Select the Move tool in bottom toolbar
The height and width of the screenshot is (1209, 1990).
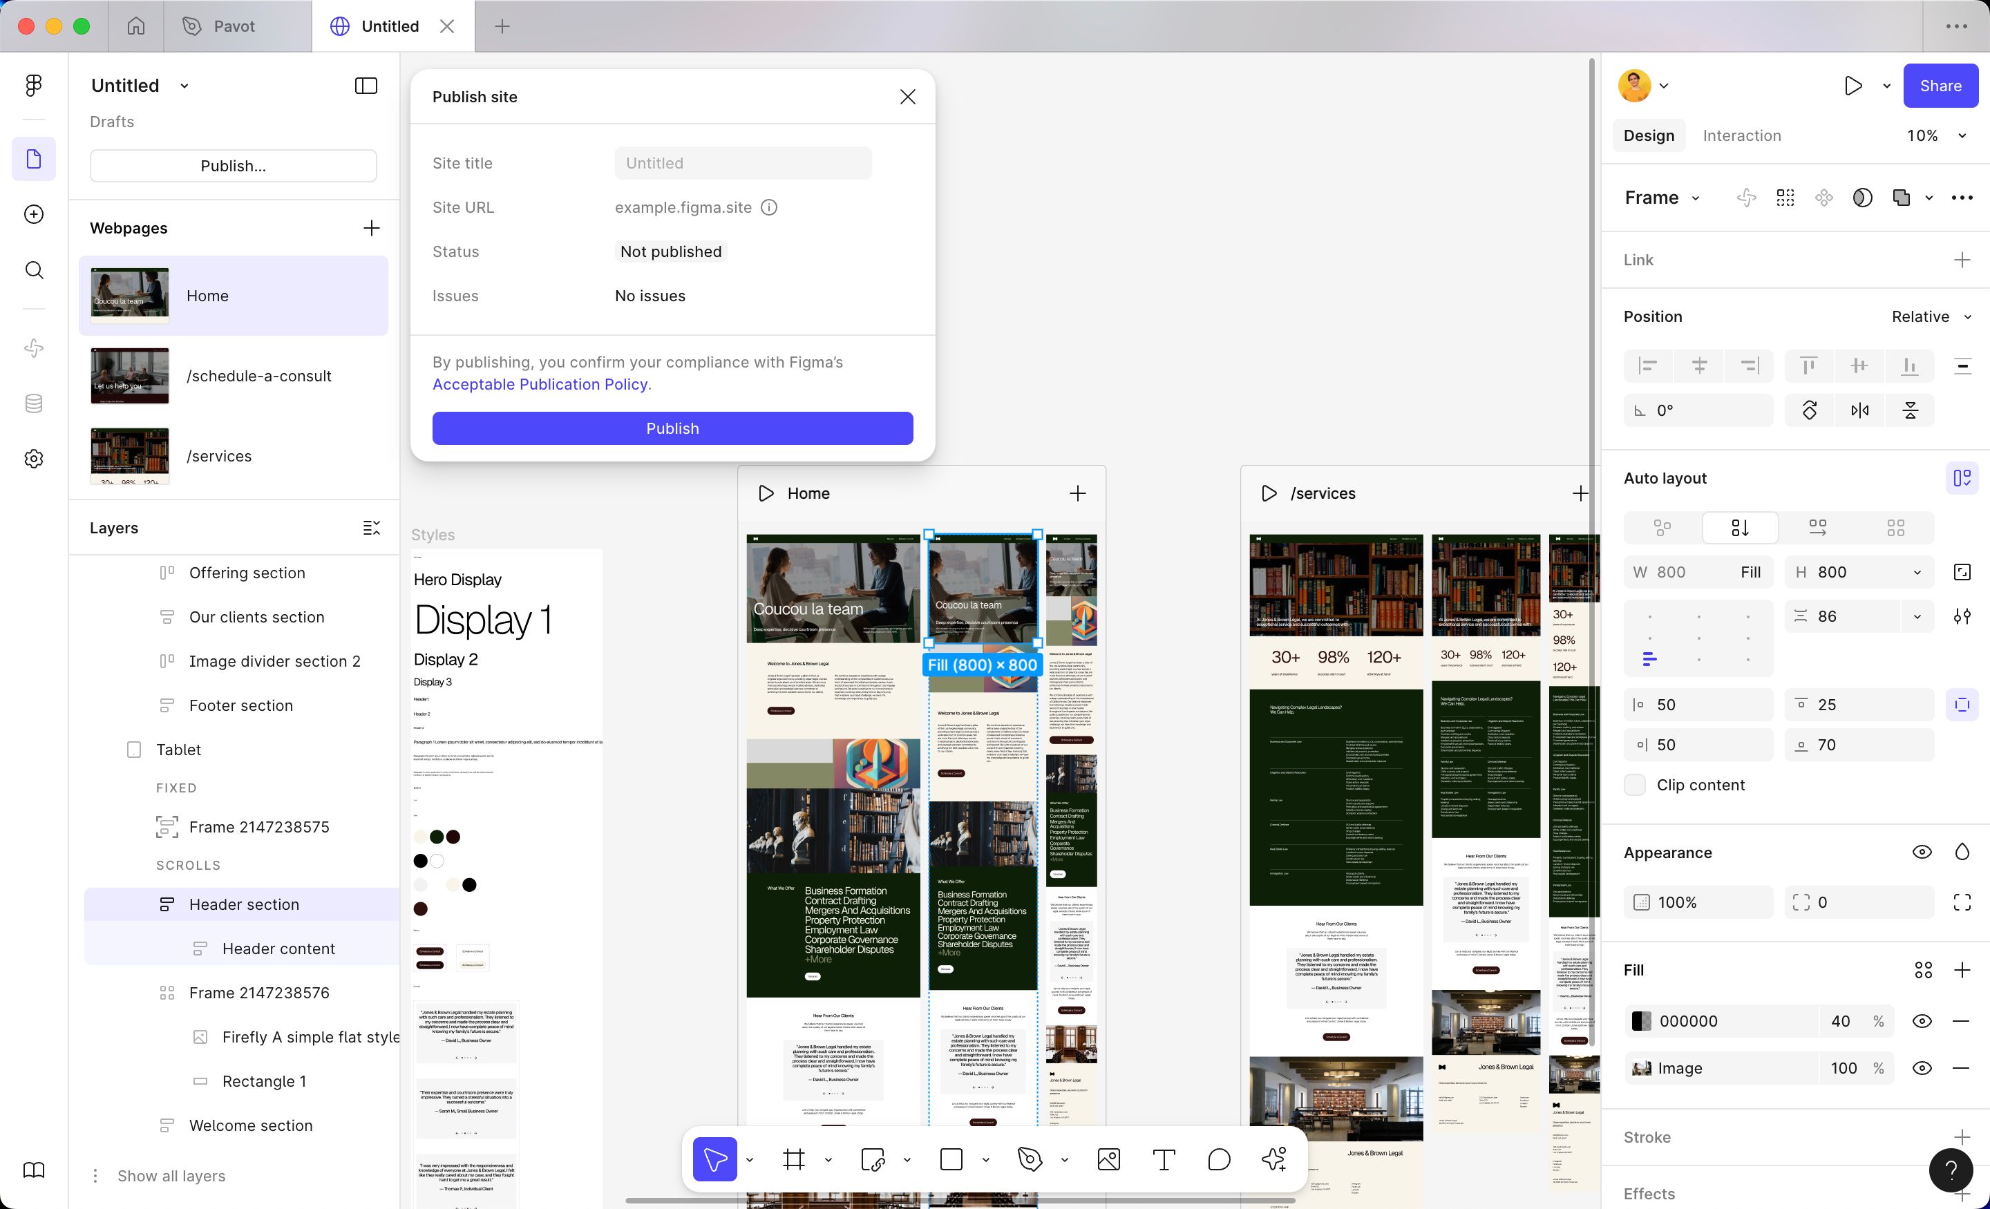point(714,1160)
